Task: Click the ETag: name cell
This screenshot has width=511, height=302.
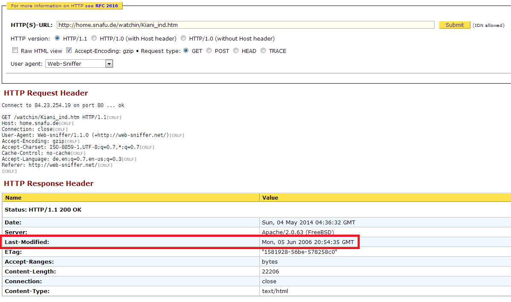Action: tap(131, 252)
